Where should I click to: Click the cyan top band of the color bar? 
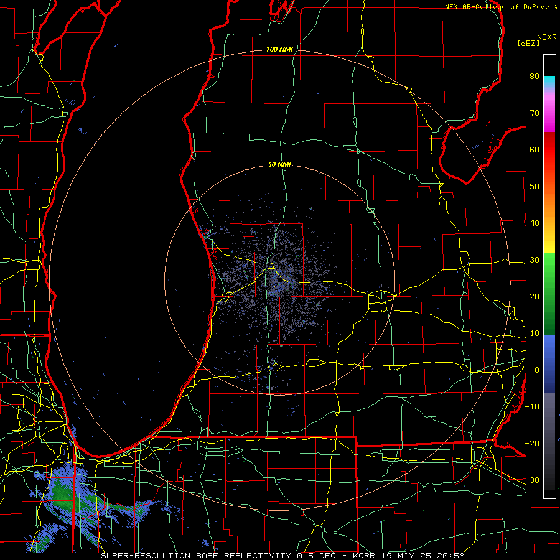549,82
